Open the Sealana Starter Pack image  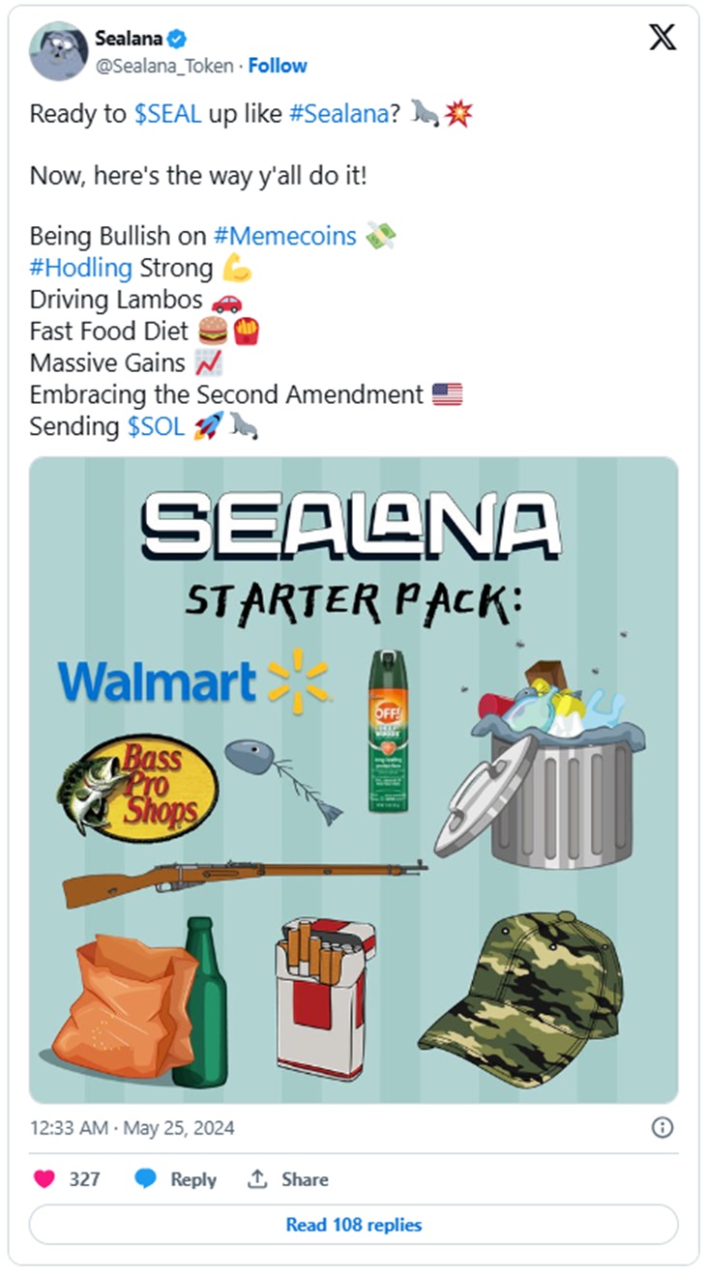[353, 780]
